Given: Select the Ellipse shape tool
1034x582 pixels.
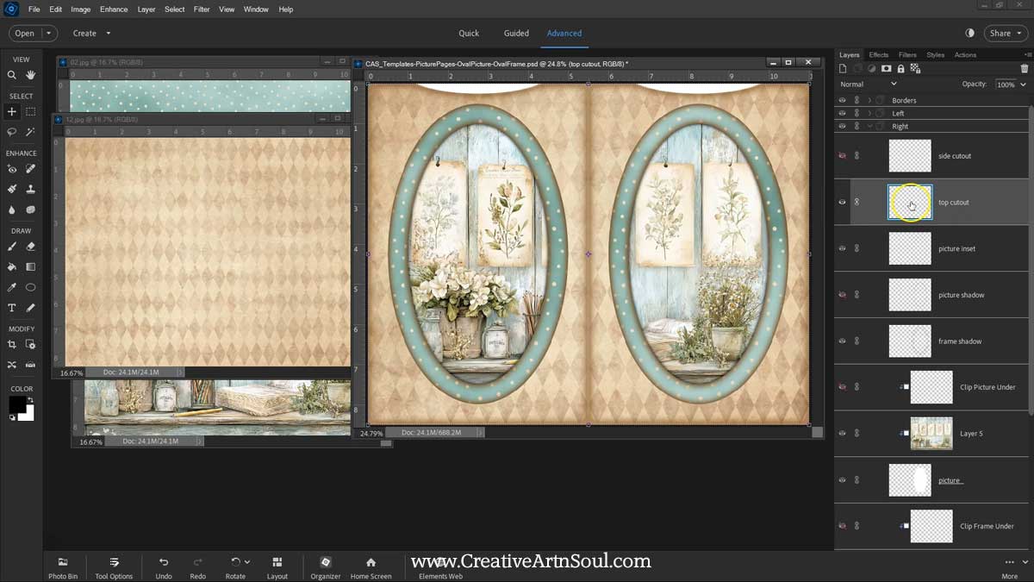Looking at the screenshot, I should [x=31, y=287].
